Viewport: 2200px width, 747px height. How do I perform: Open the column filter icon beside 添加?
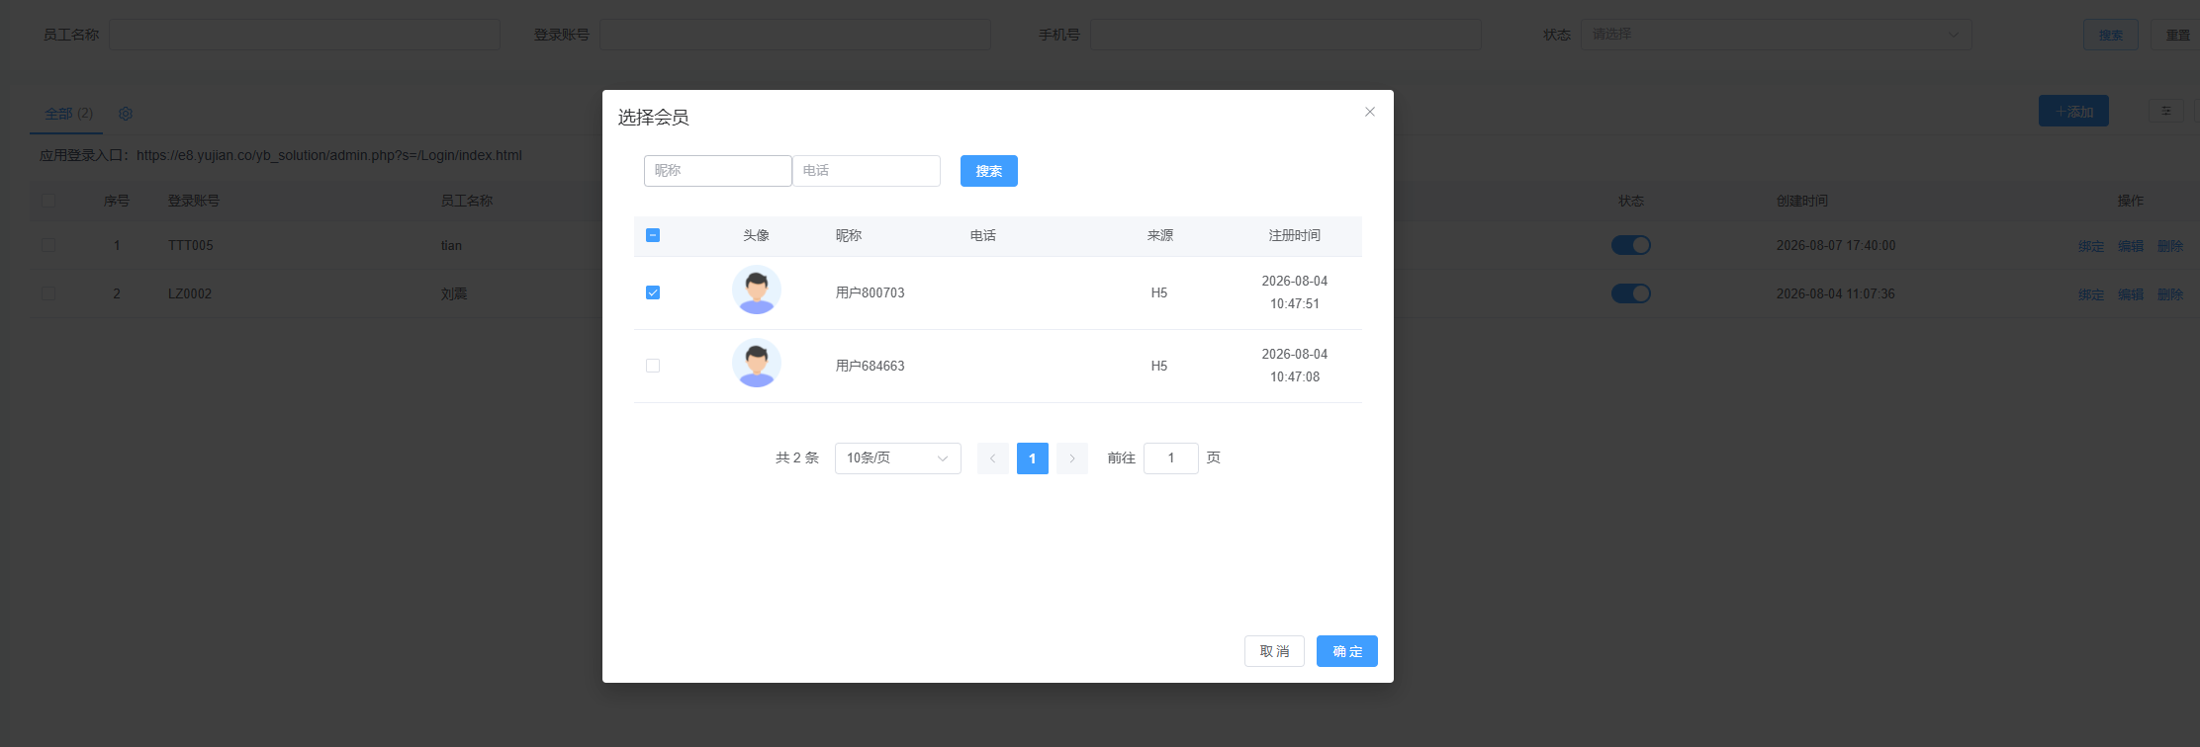(x=2166, y=111)
